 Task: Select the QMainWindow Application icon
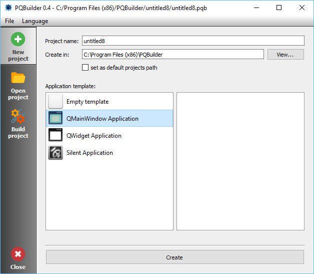click(55, 118)
